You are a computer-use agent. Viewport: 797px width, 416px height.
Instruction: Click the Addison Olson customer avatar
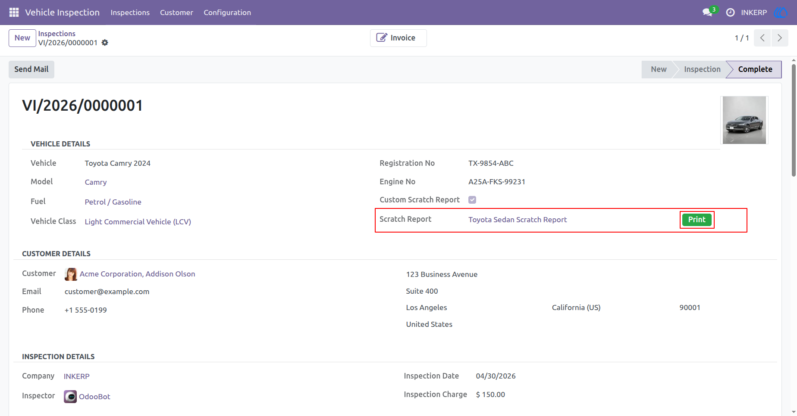[x=71, y=274]
